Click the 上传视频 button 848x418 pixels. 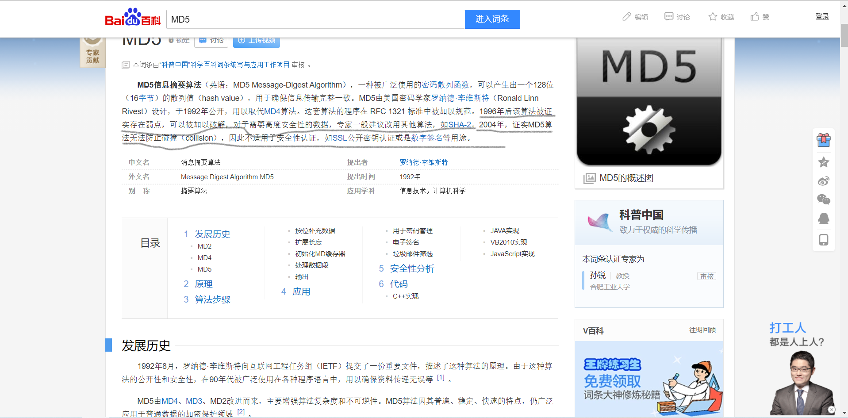[257, 40]
